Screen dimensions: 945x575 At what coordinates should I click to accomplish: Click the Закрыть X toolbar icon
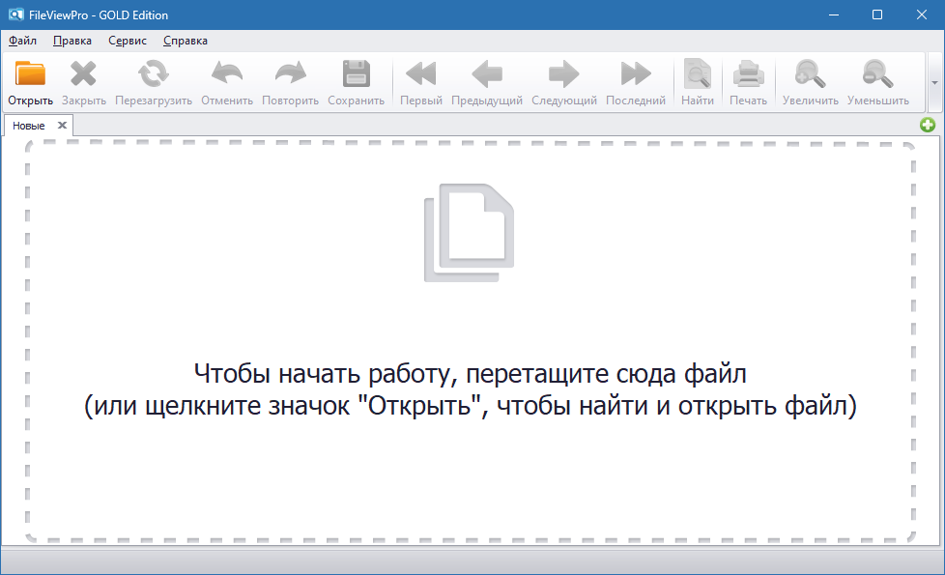coord(83,73)
